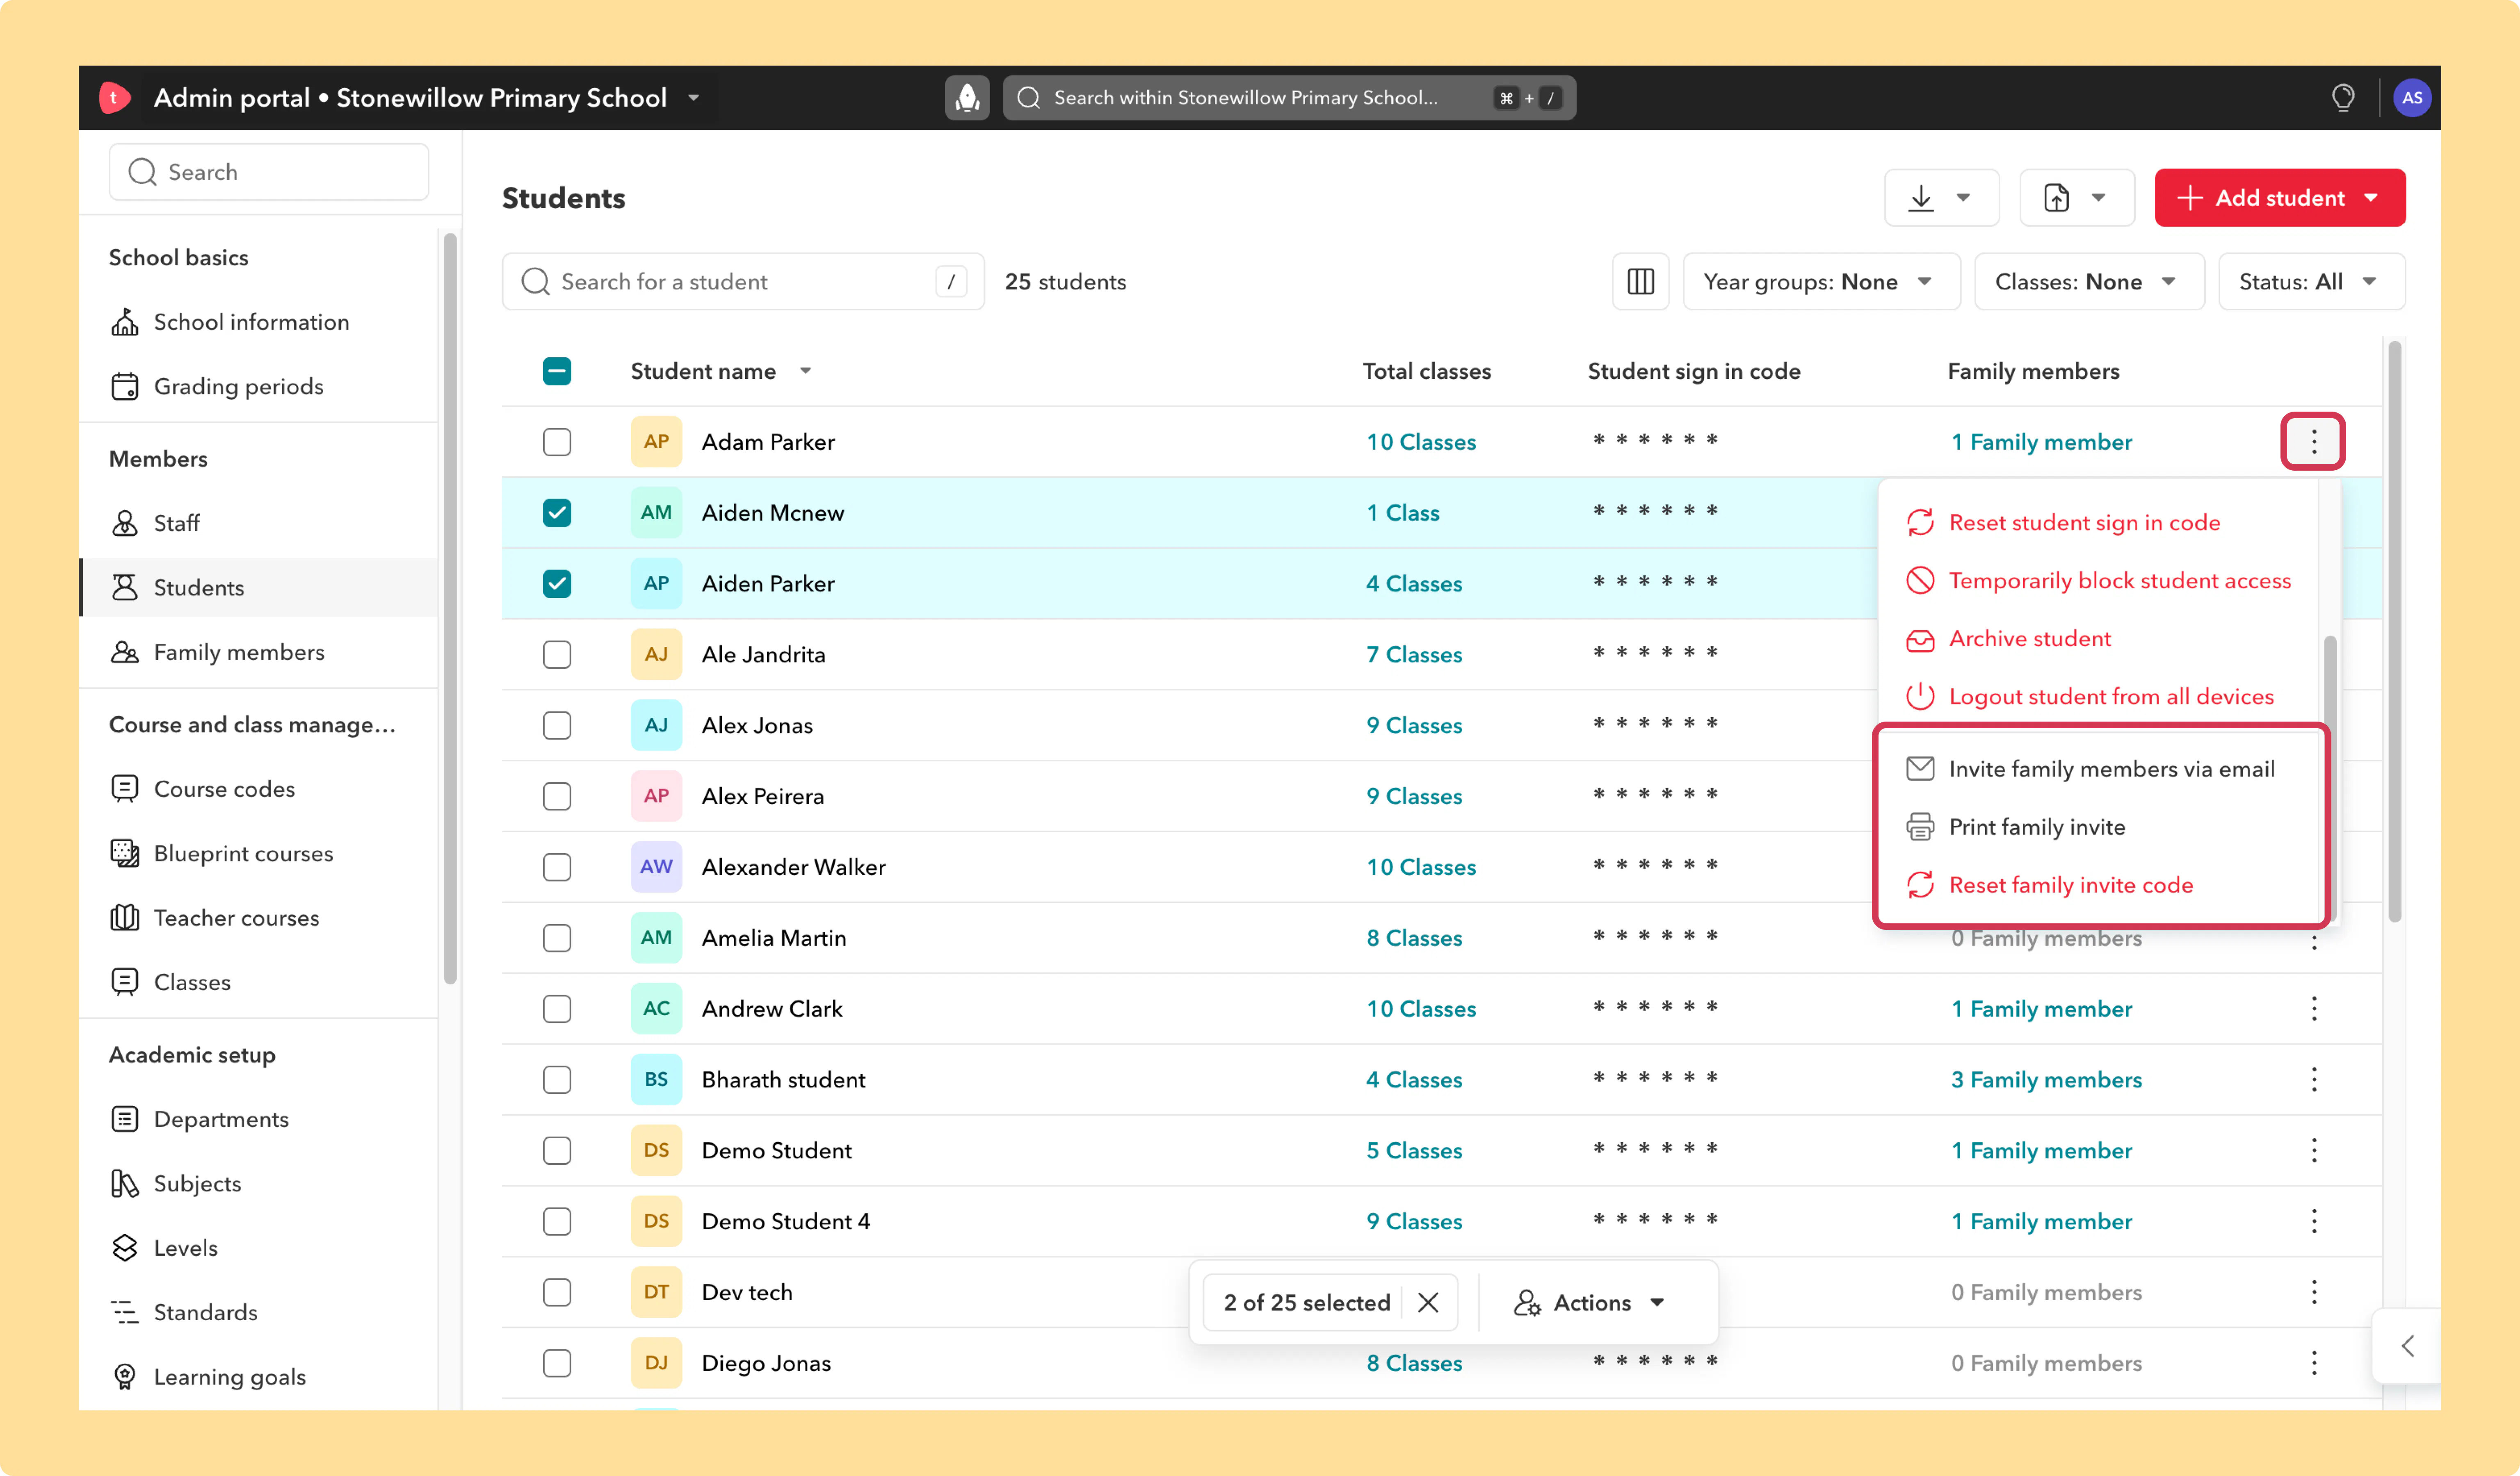Screen dimensions: 2520x1476
Task: Select the Alex Jonas checkbox
Action: pos(557,726)
